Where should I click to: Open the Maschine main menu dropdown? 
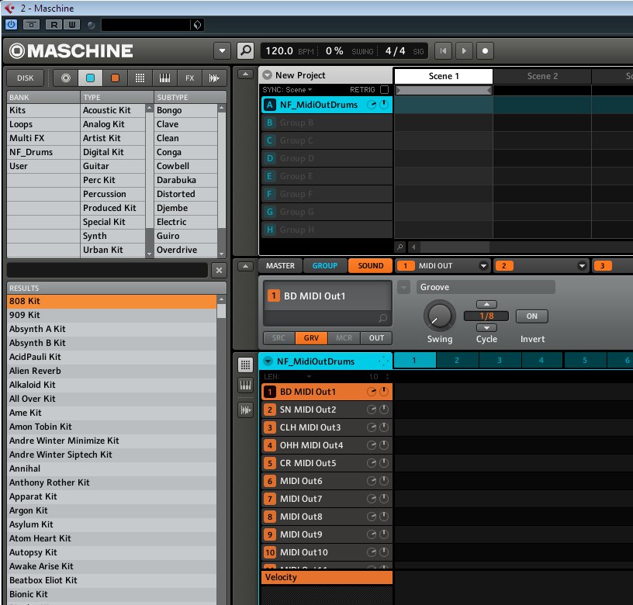click(x=222, y=51)
